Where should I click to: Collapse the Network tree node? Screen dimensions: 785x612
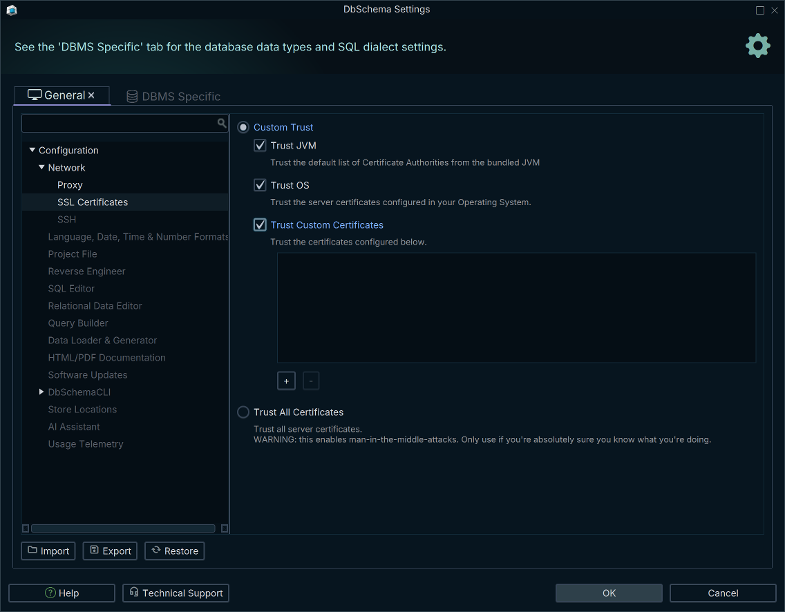(x=41, y=167)
